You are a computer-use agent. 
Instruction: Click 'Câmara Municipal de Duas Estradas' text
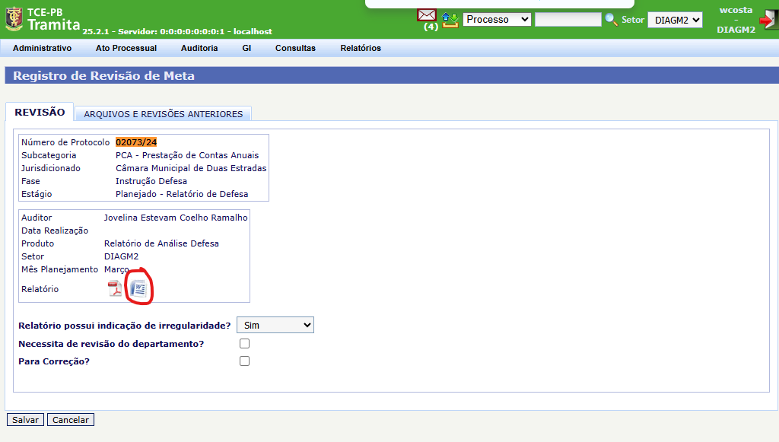tap(191, 168)
